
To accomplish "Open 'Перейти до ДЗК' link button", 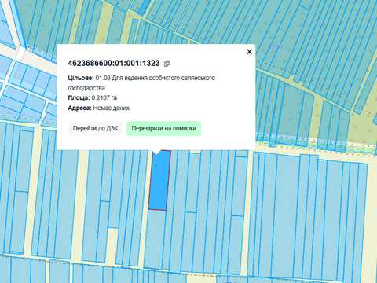I will click(95, 128).
